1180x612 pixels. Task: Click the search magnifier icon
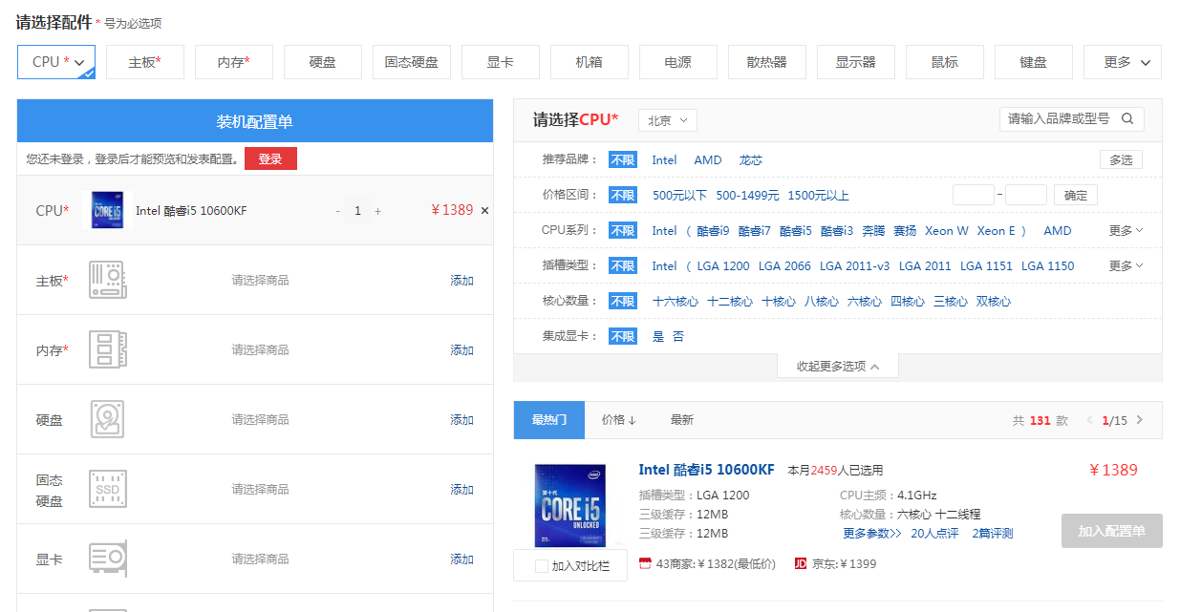point(1127,119)
